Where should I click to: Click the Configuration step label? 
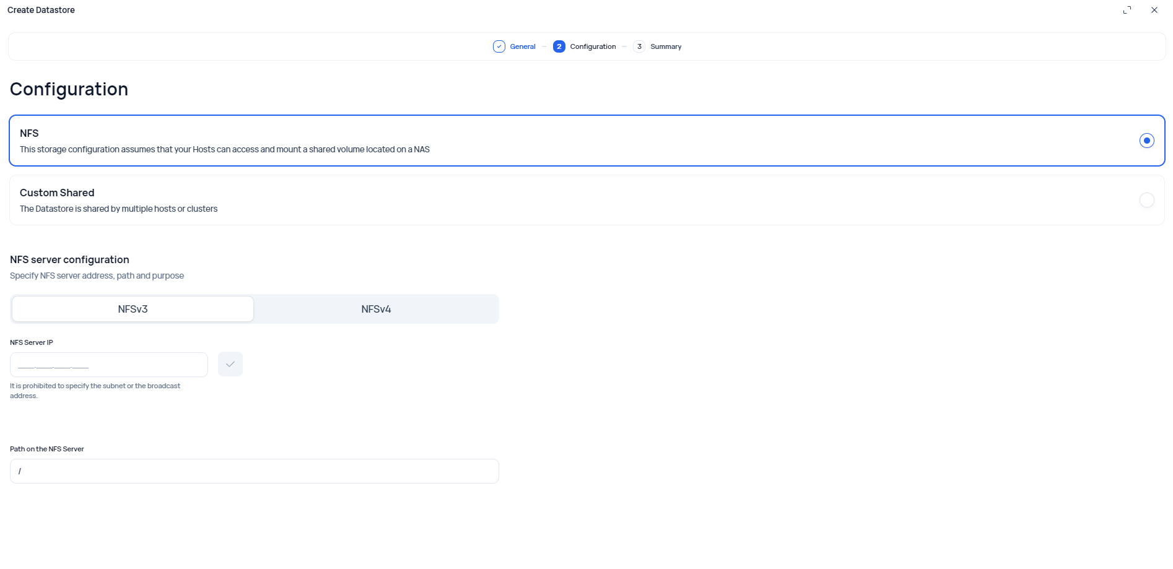(x=593, y=46)
